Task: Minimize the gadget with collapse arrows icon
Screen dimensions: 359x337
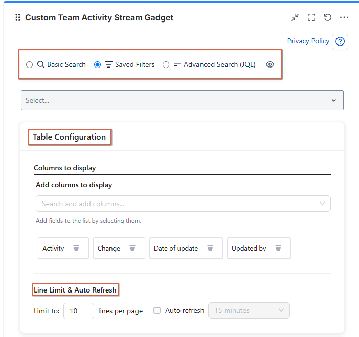Action: (x=295, y=17)
